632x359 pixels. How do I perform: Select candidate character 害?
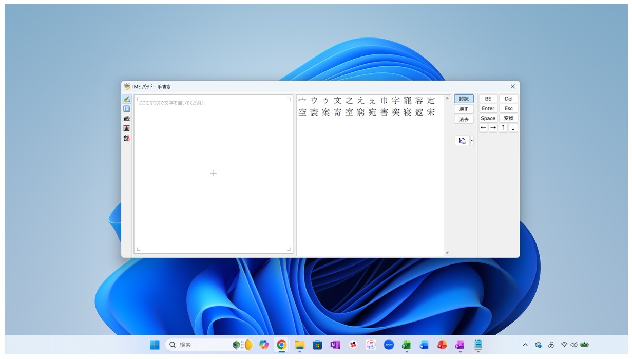pos(384,112)
